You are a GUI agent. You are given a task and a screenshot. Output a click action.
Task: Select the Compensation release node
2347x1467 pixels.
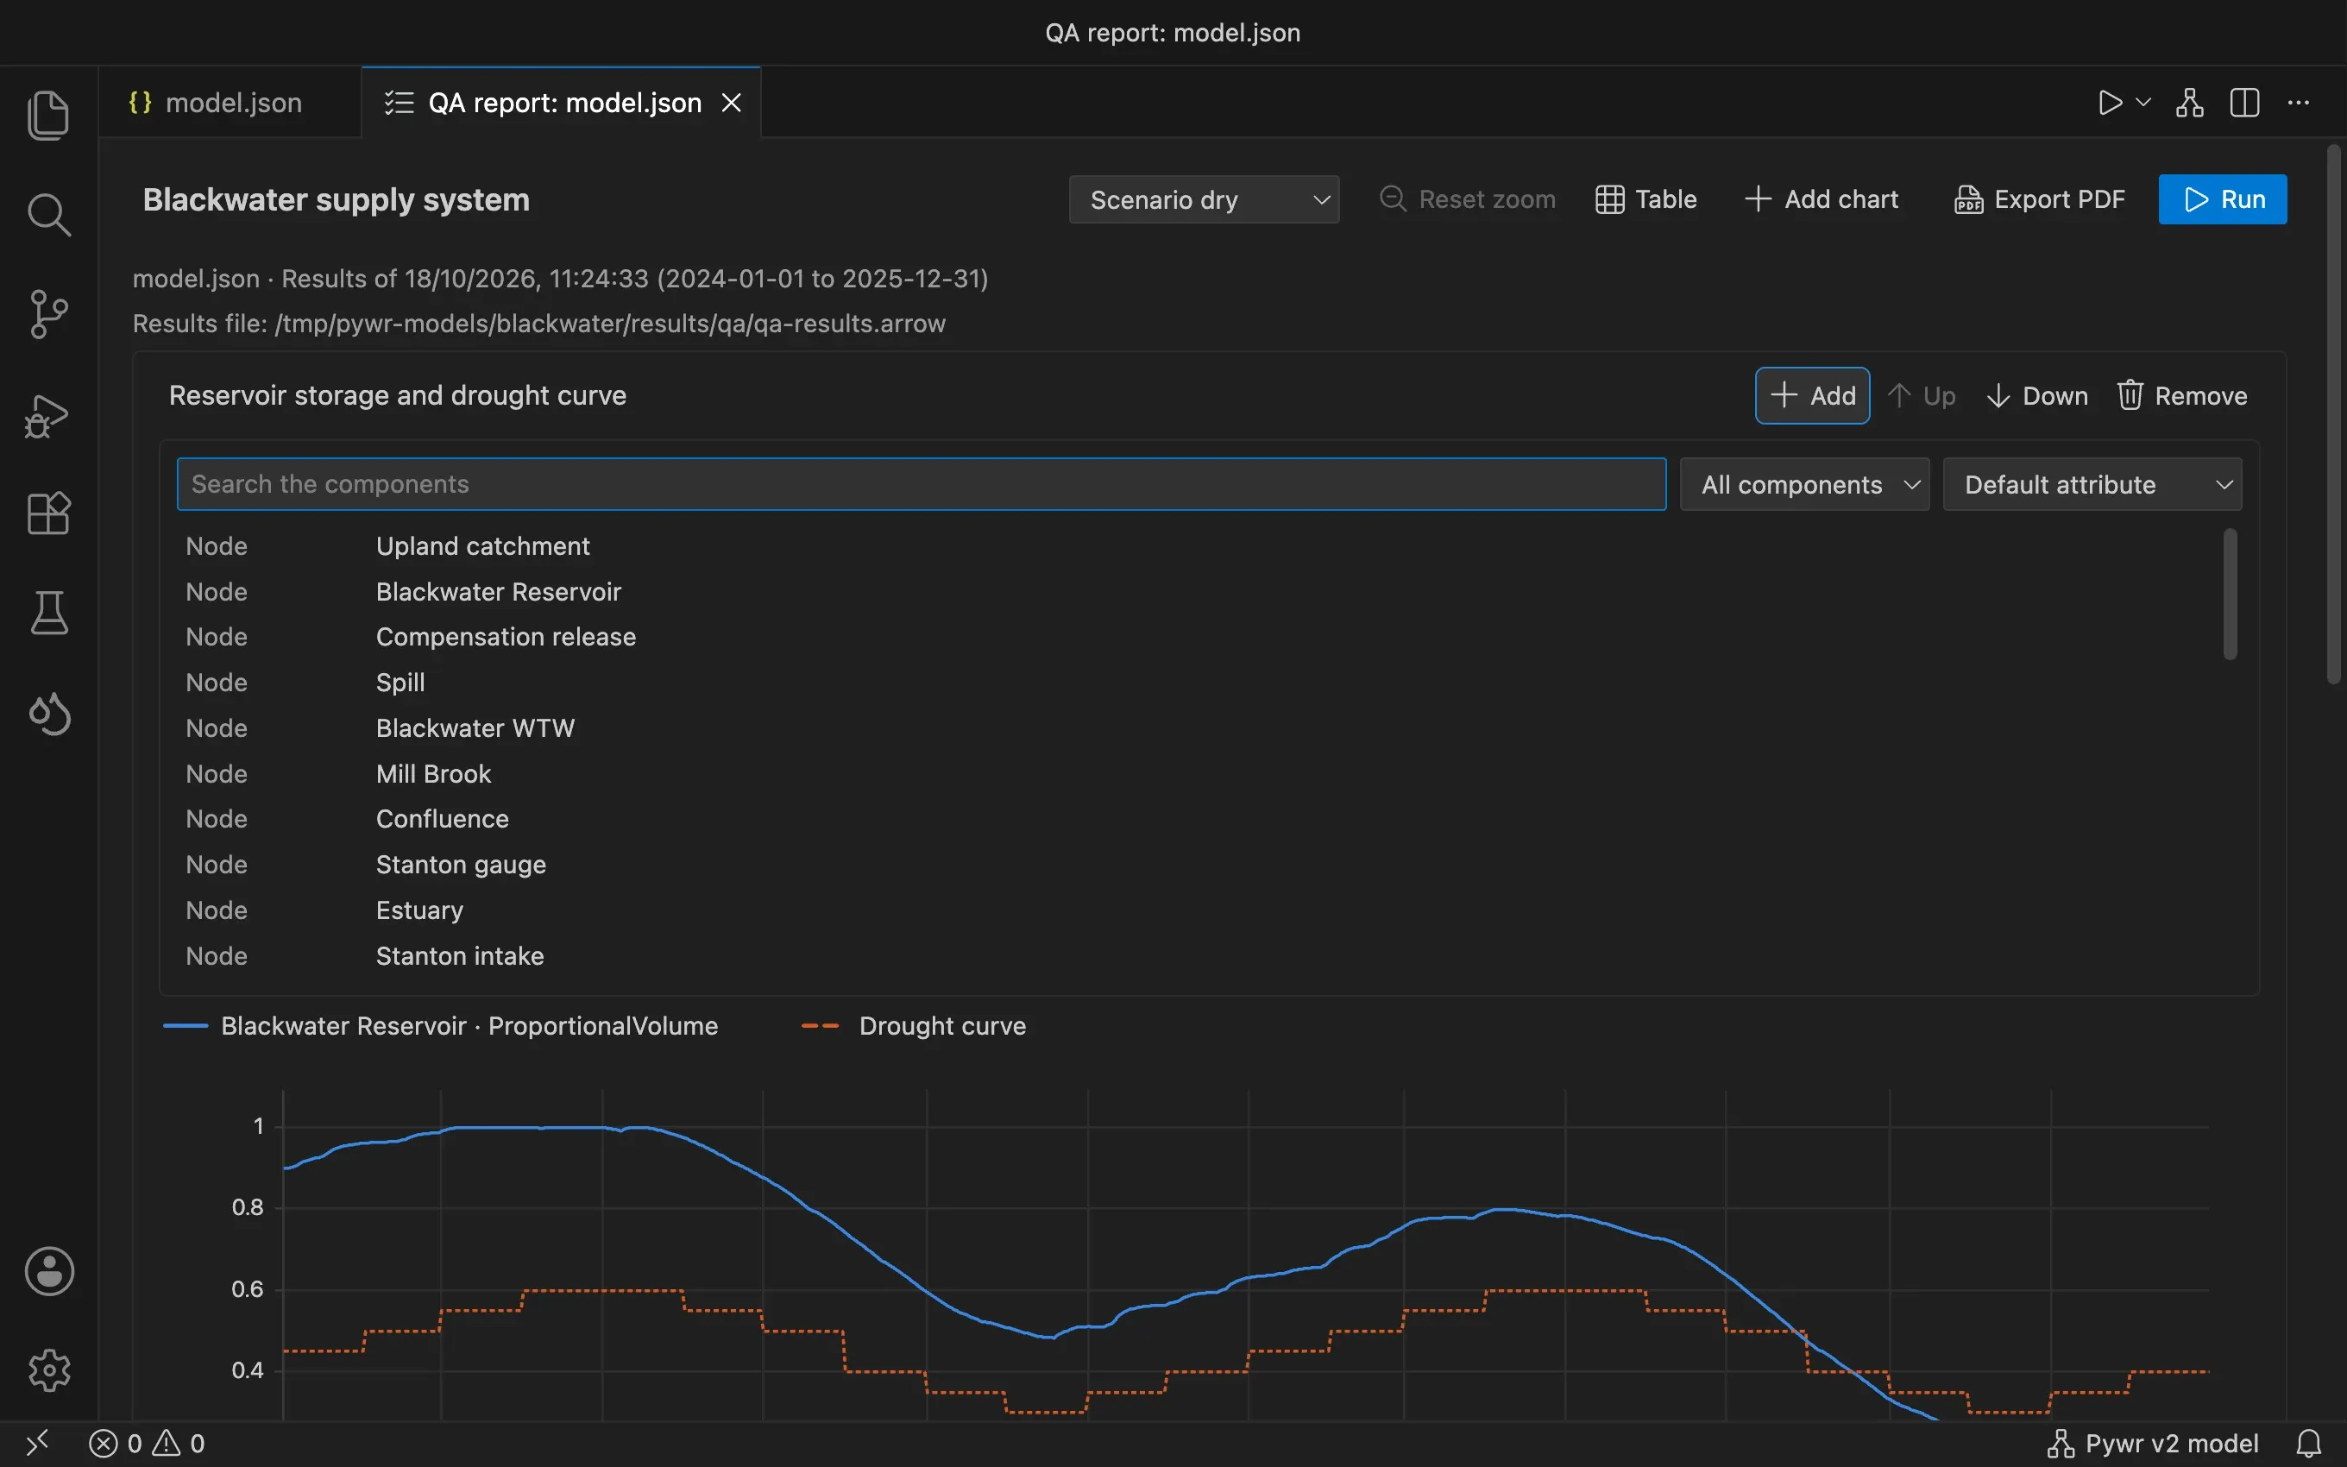pos(1198,638)
